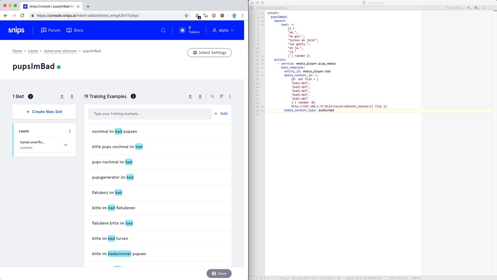
Task: Open YAML language dropdown in status bar
Action: pos(284,278)
